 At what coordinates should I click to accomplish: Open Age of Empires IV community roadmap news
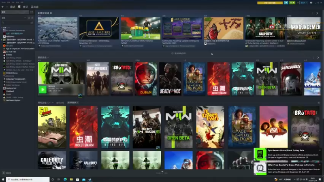(x=182, y=28)
